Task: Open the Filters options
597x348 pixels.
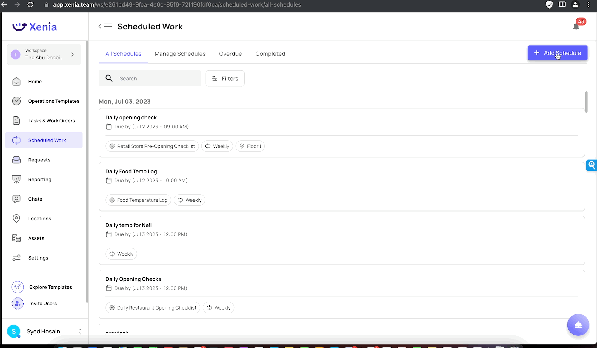Action: 225,78
